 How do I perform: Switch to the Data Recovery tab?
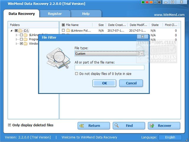pyautogui.click(x=22, y=14)
